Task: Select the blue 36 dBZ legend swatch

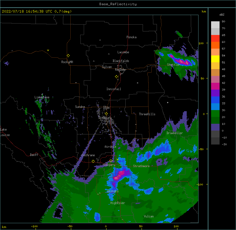Action: [215, 100]
